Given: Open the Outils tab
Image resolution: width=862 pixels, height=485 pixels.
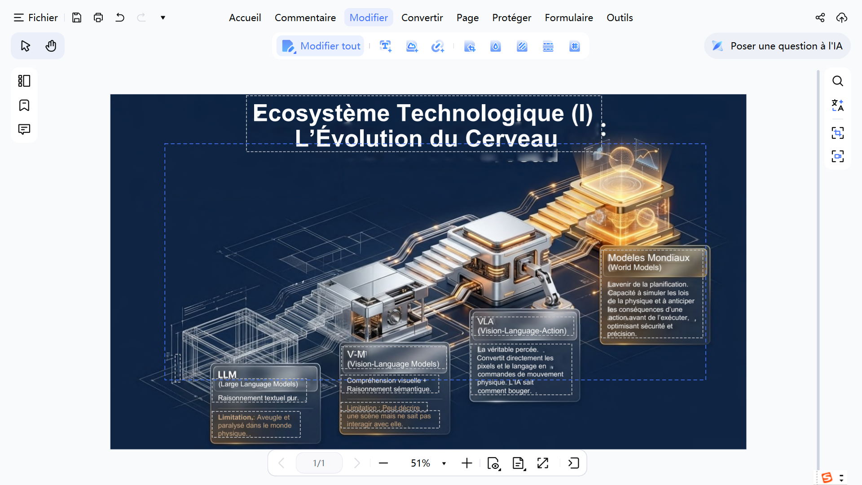Looking at the screenshot, I should (x=620, y=18).
